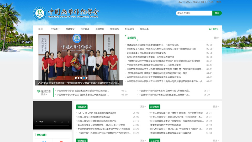Click the 通知公告 speaker icon
252x142 pixels.
(39, 91)
